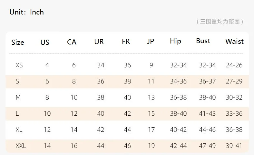The height and width of the screenshot is (155, 254).
Task: Click the Unit: Inch label
Action: (x=27, y=12)
